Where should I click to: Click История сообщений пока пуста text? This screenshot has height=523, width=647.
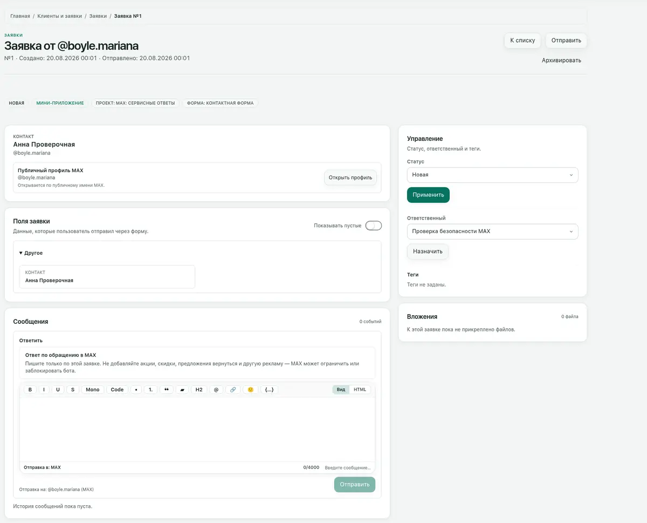coord(53,506)
